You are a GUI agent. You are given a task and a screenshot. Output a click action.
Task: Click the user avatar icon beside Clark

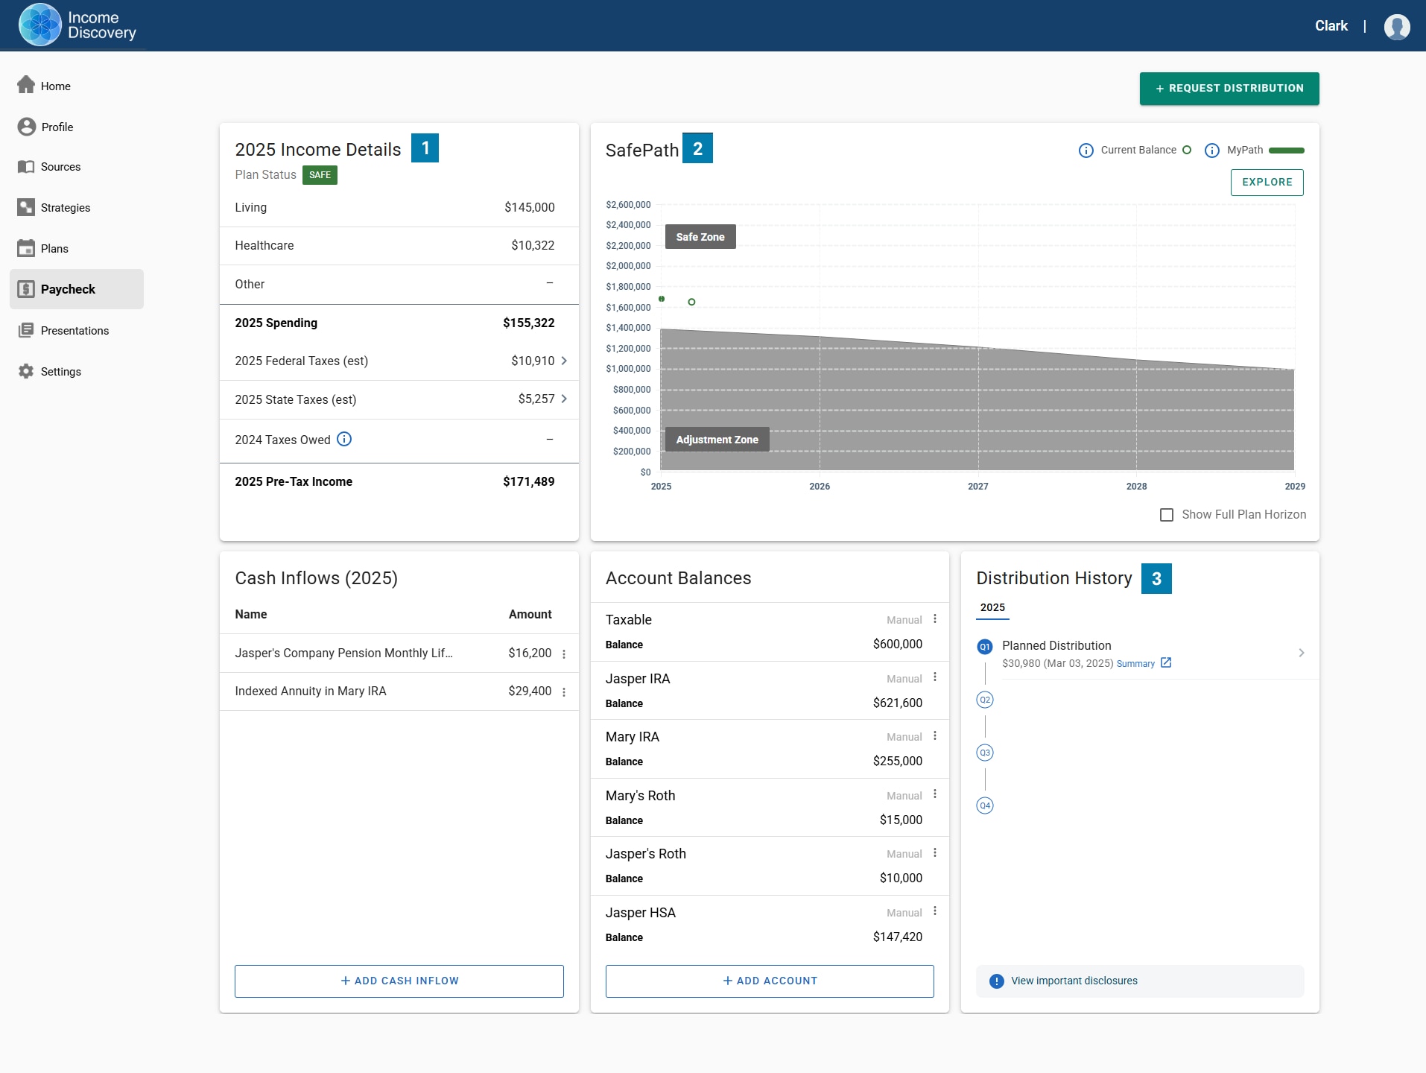pyautogui.click(x=1396, y=27)
